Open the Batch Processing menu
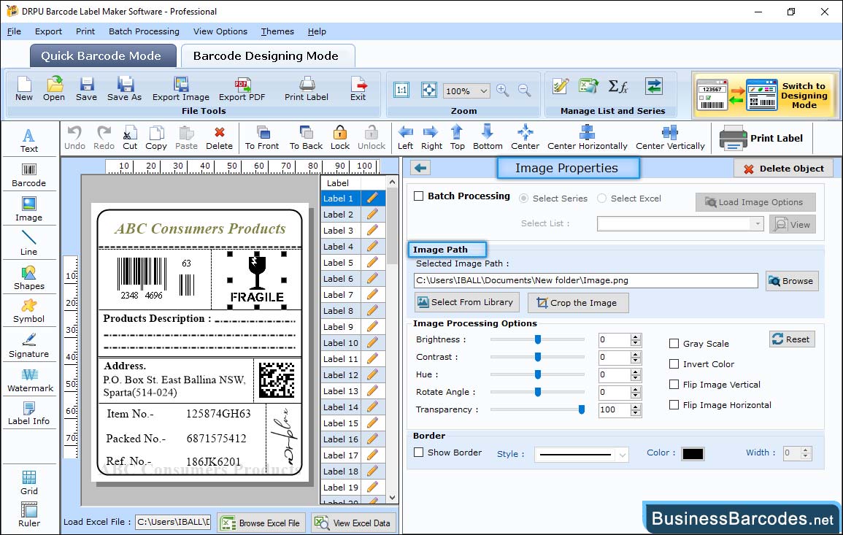The width and height of the screenshot is (843, 535). (144, 31)
